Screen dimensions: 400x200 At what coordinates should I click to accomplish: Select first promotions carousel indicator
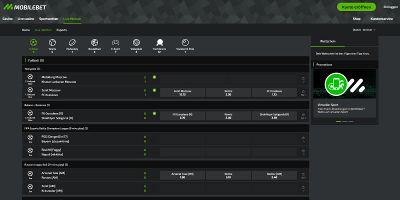point(338,121)
